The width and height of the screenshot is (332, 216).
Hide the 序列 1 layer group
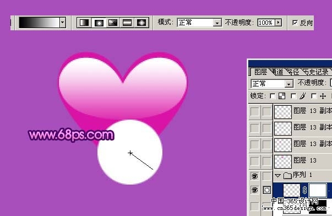tap(255, 176)
